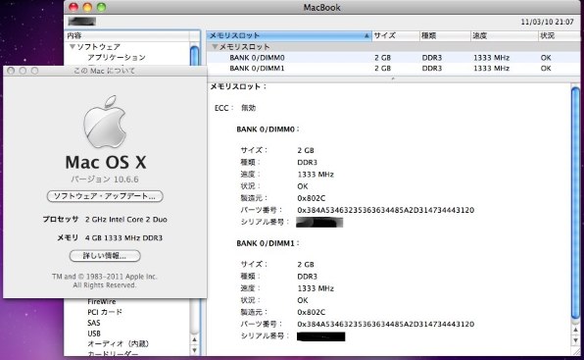Sort by 速度 column header
The width and height of the screenshot is (584, 360).
point(505,35)
